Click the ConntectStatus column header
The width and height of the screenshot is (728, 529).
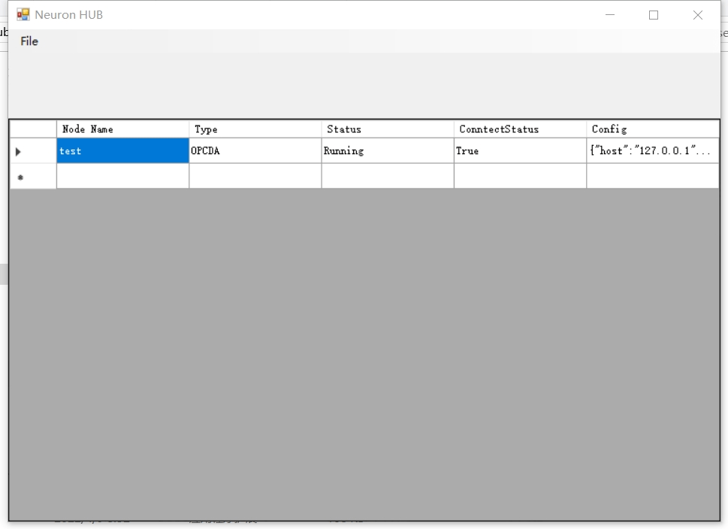(x=520, y=129)
